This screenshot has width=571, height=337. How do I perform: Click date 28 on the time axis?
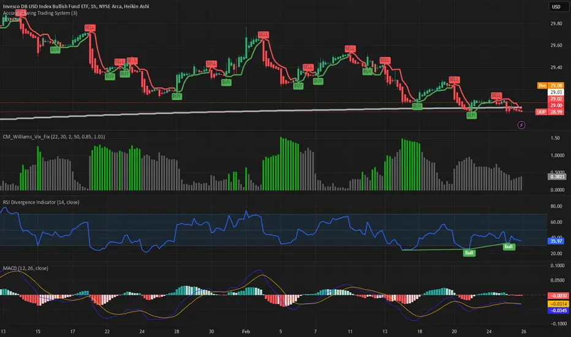coord(176,331)
